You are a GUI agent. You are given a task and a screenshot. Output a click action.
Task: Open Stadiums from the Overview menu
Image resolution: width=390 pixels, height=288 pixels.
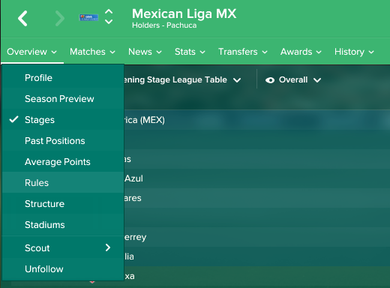(x=63, y=225)
